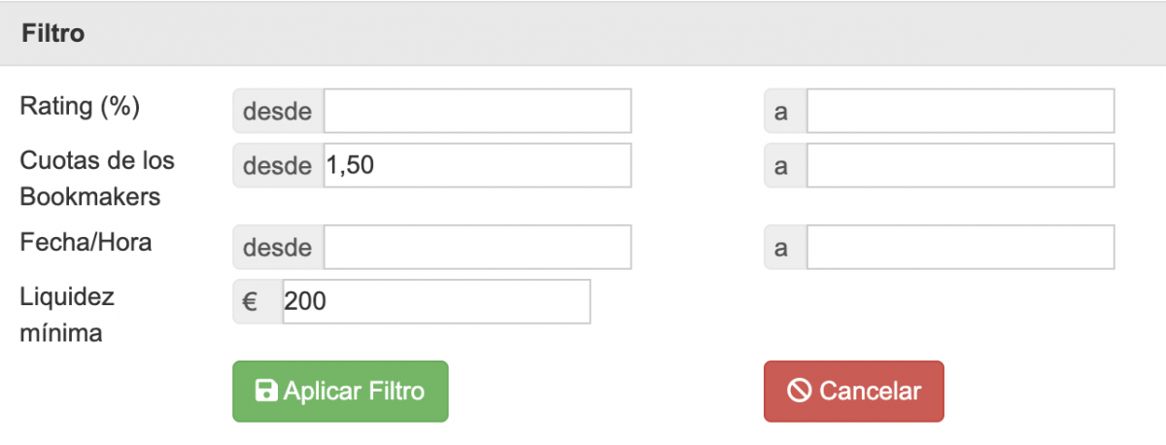The width and height of the screenshot is (1166, 445).
Task: Click the desde prefix in Fecha/Hora row
Action: [x=277, y=247]
